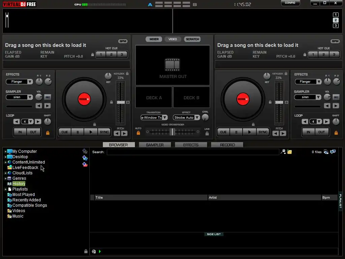Expand the My Computer tree node
The image size is (345, 259).
(5, 151)
